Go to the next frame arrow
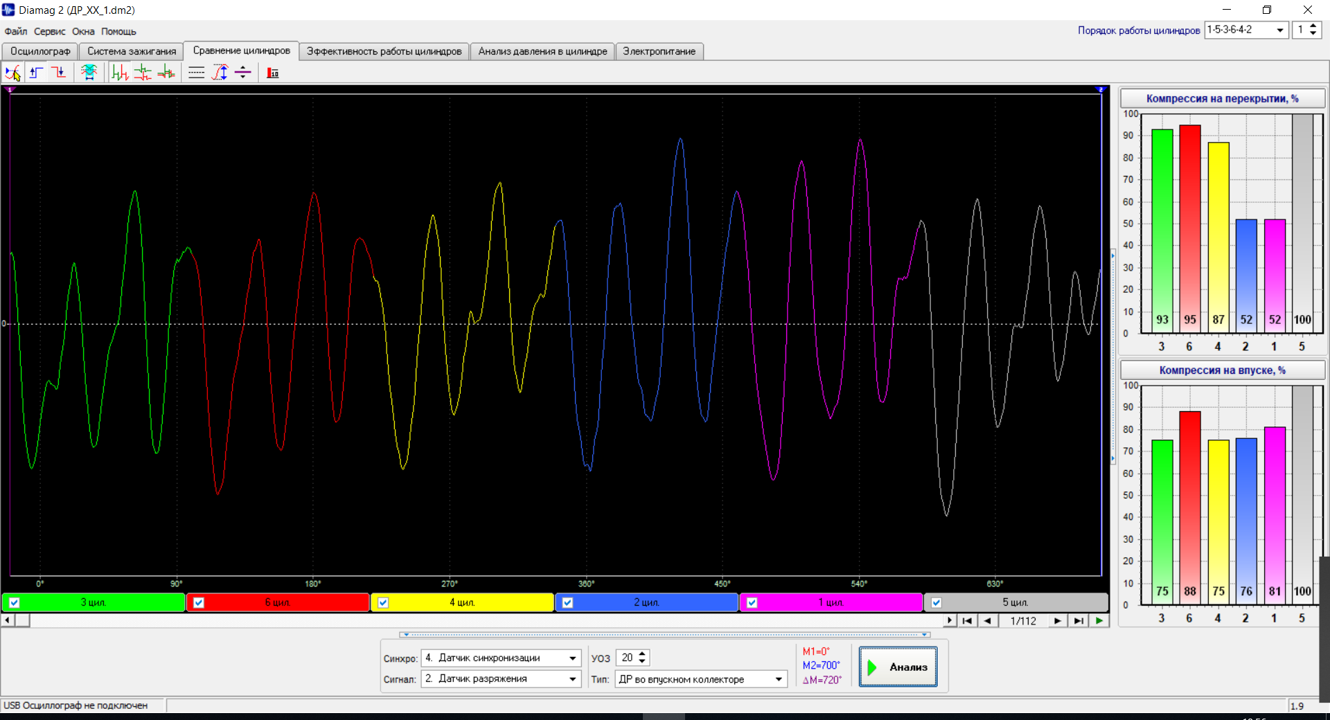Screen dimensions: 1330x720 coord(1057,621)
